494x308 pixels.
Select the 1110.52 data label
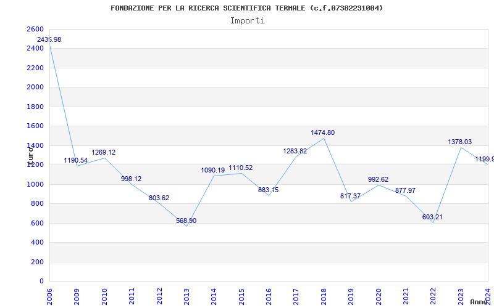click(241, 168)
